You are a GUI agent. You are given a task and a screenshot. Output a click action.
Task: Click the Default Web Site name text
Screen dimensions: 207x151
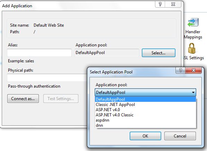coord(49,25)
